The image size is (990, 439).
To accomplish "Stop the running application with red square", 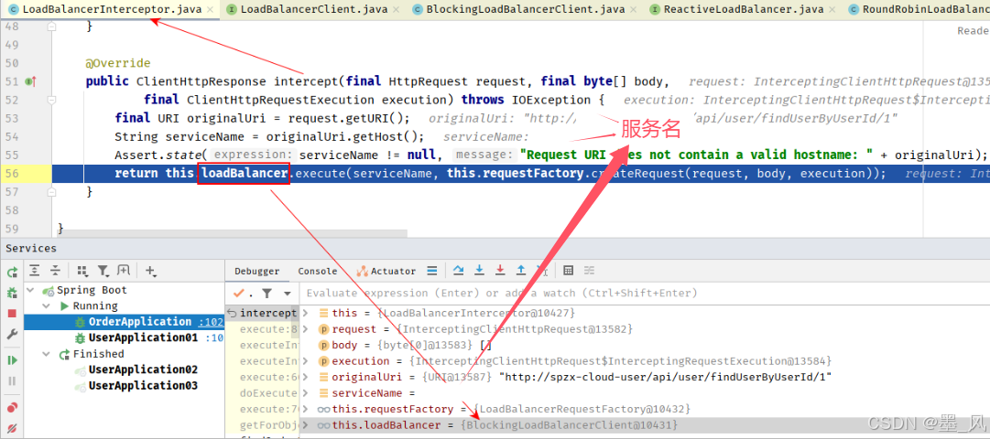I will coord(12,314).
